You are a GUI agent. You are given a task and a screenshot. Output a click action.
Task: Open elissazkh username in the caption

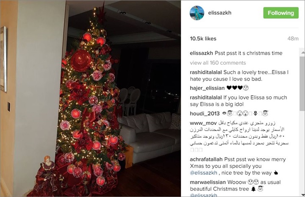click(201, 53)
